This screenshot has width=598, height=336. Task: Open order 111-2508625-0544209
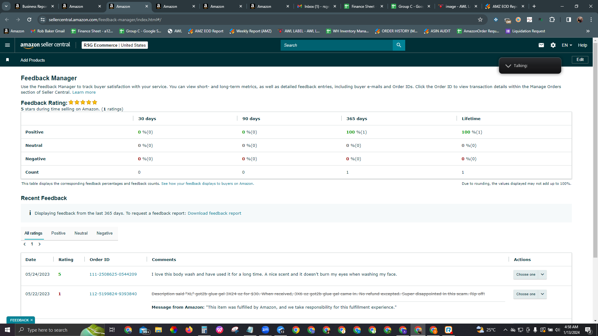(113, 274)
